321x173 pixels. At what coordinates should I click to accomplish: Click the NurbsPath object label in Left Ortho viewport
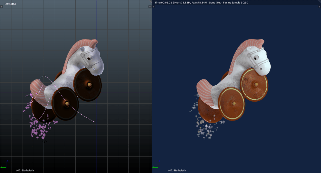pos(25,170)
